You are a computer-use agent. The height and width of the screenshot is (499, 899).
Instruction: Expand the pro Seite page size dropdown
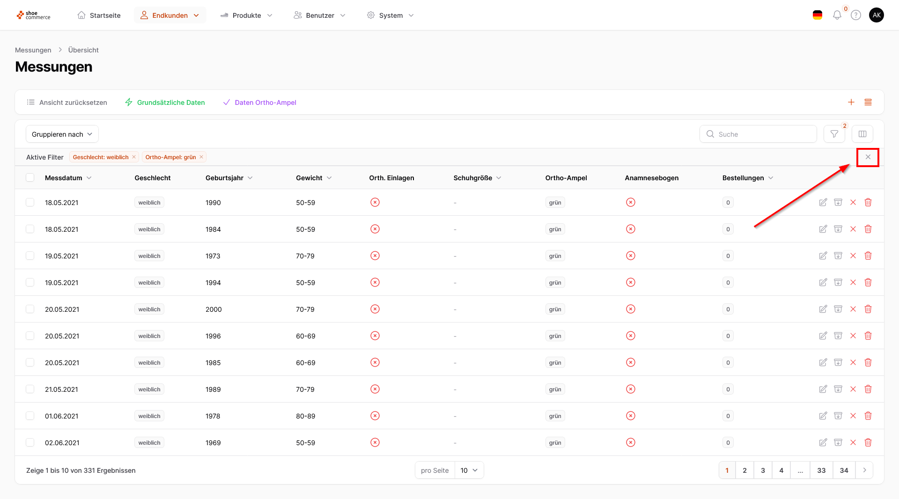coord(469,470)
